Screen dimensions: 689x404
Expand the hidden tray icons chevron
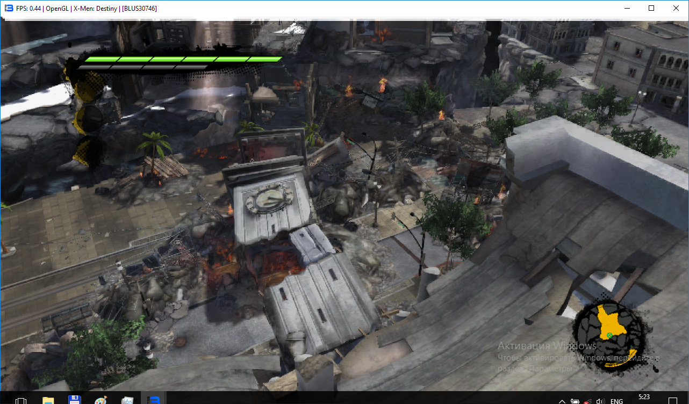coord(562,401)
